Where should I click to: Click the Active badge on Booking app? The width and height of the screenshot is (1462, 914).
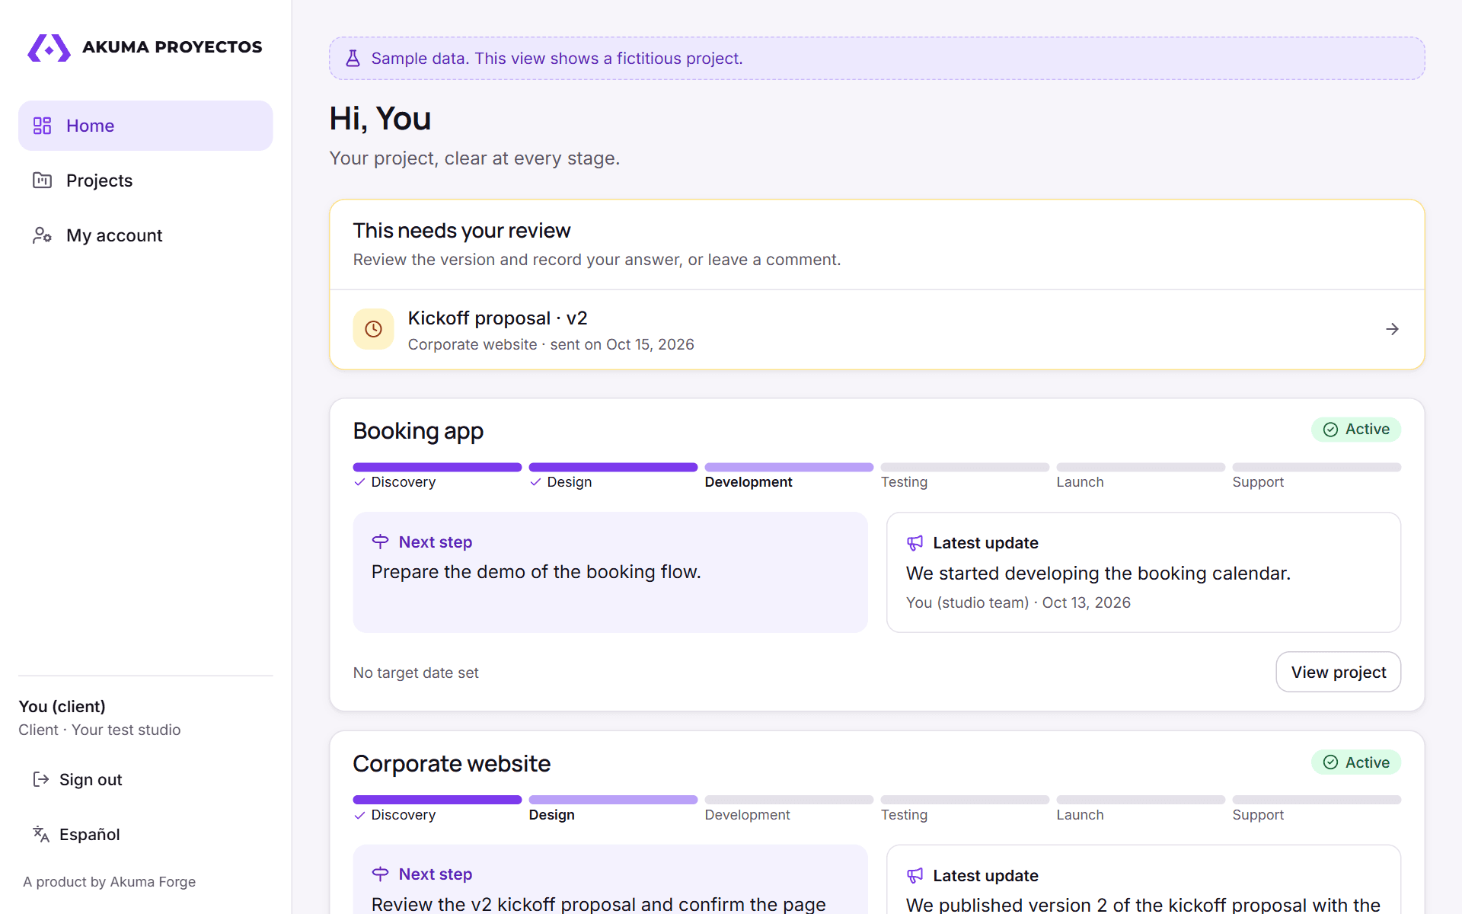pos(1356,430)
